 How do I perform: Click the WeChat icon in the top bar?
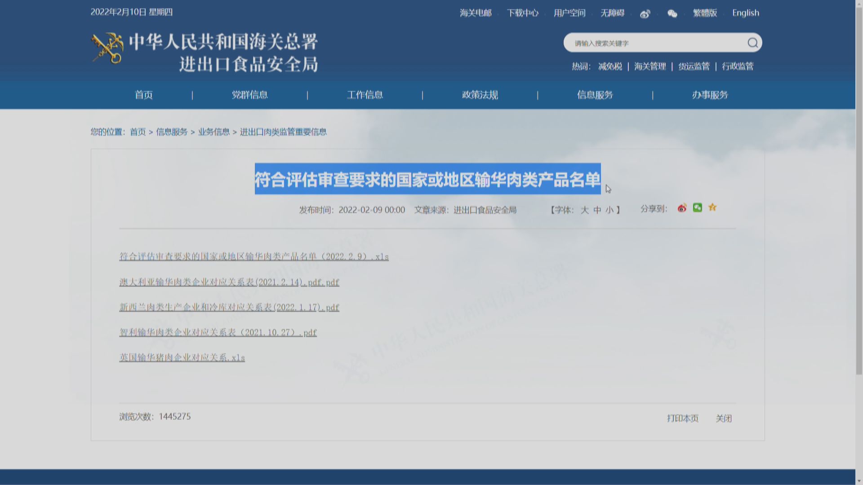(672, 14)
